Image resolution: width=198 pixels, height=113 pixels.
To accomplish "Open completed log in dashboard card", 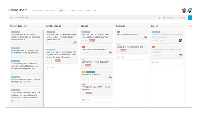I will [167, 37].
